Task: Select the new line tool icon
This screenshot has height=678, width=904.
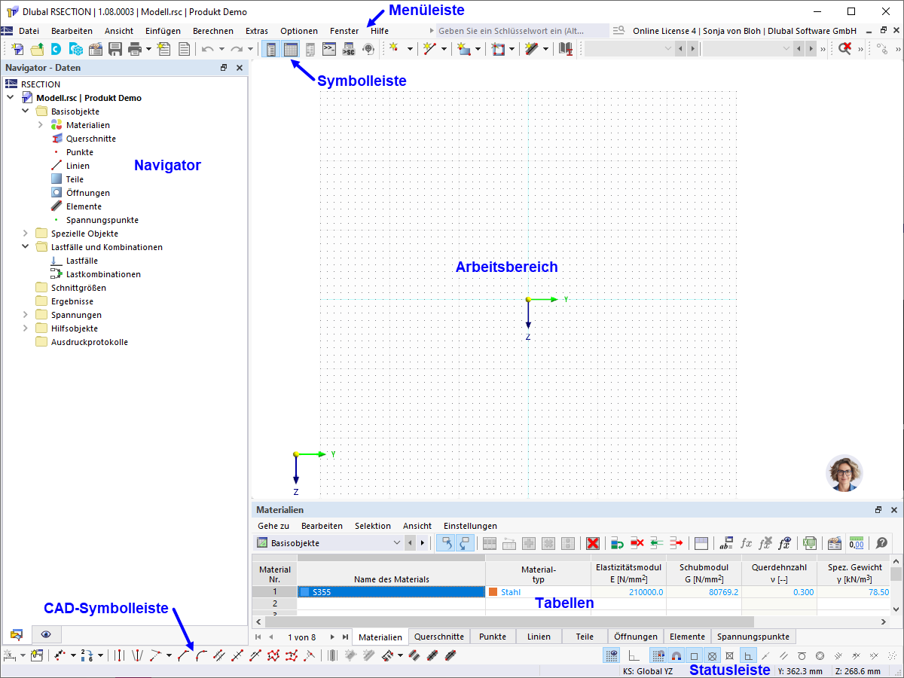Action: 429,49
